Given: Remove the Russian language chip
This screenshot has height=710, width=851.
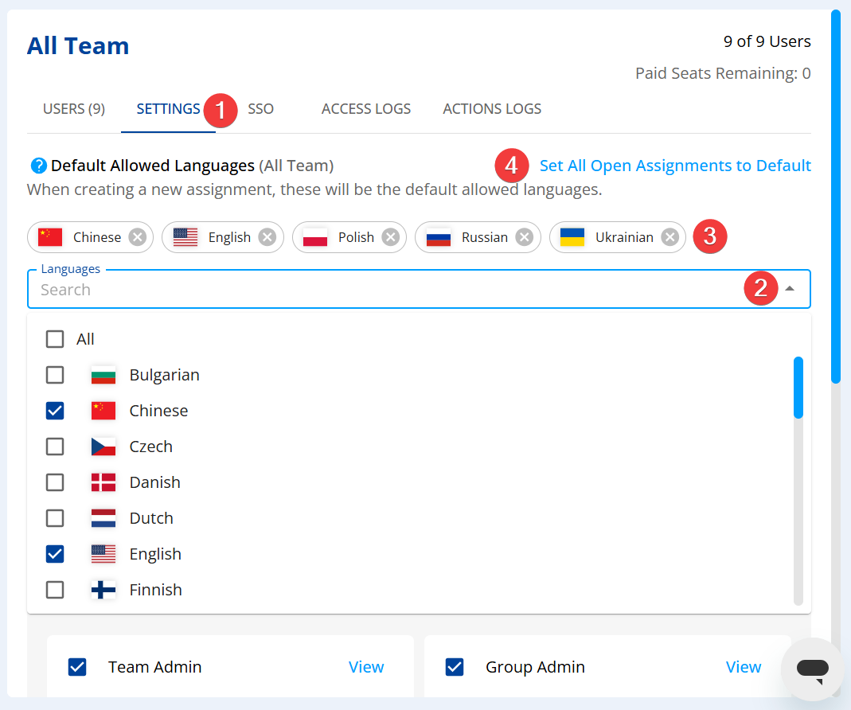Looking at the screenshot, I should [524, 237].
